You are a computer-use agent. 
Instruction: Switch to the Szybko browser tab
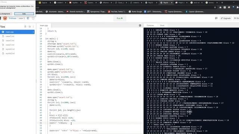[75, 3]
